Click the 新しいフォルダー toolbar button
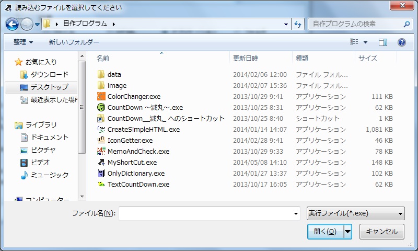 coord(74,42)
